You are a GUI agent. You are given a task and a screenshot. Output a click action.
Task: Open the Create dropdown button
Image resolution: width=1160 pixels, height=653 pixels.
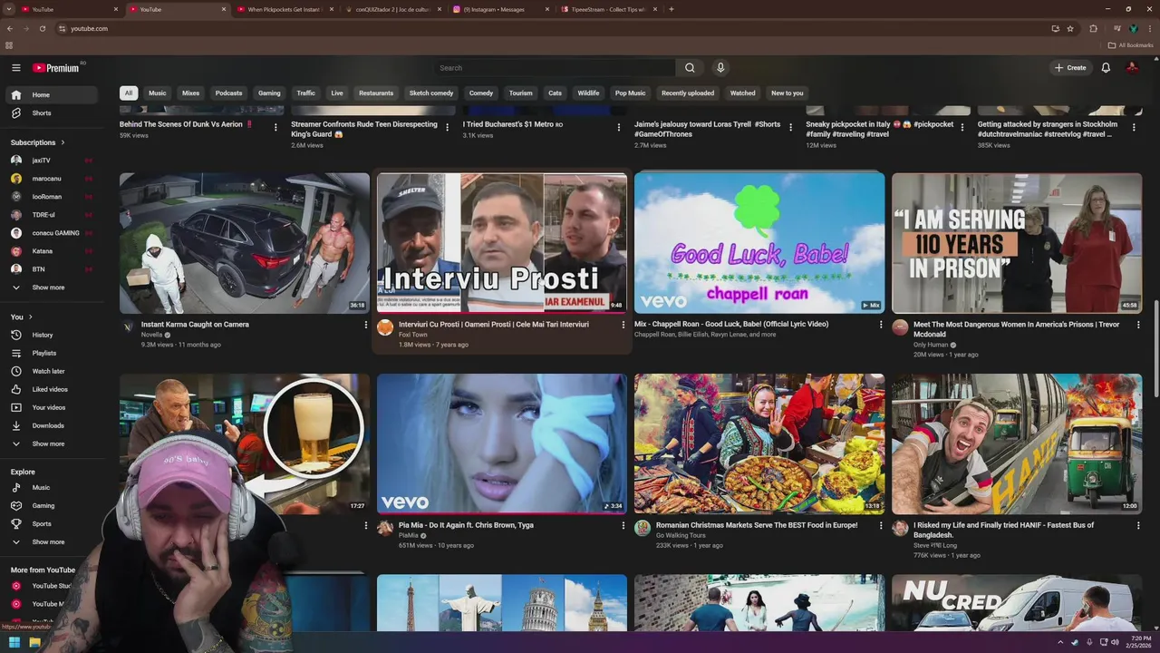1069,68
